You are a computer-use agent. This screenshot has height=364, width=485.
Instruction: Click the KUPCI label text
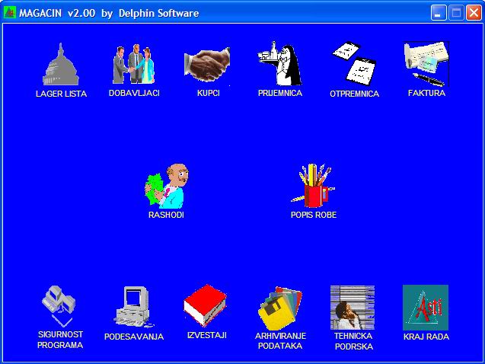[x=209, y=93]
